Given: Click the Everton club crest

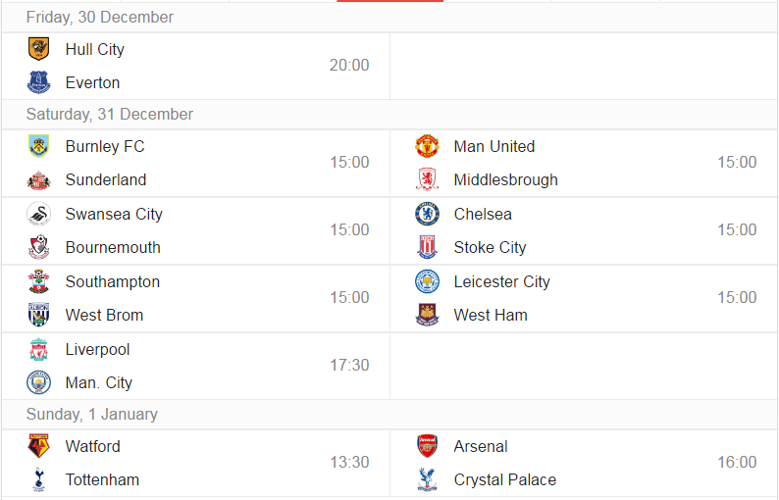Looking at the screenshot, I should [38, 82].
